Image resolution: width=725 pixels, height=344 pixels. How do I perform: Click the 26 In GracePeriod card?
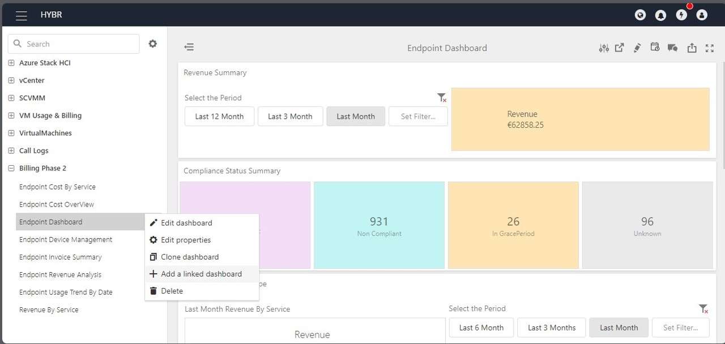pyautogui.click(x=513, y=225)
